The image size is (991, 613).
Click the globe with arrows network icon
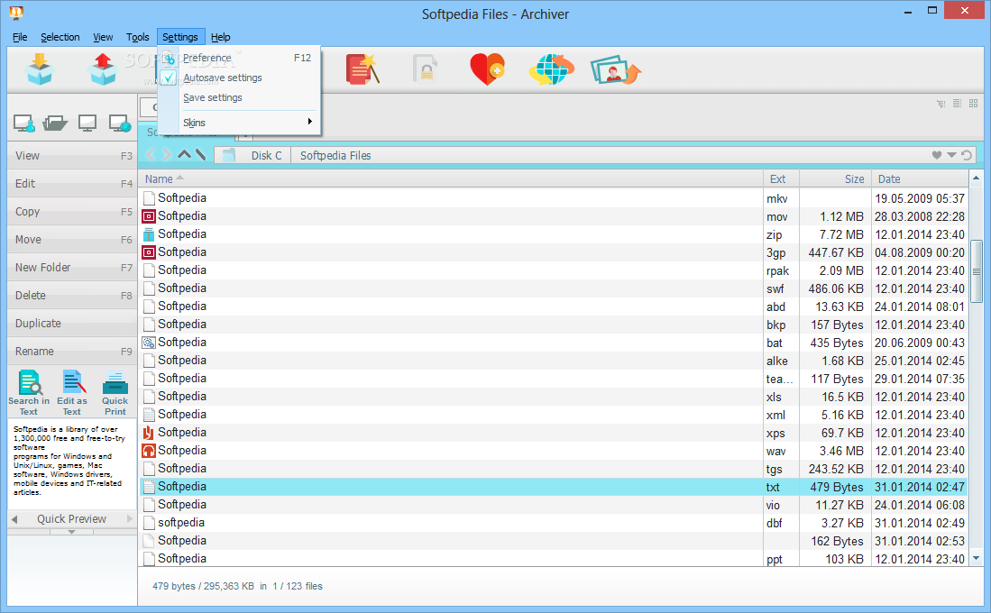[x=551, y=69]
